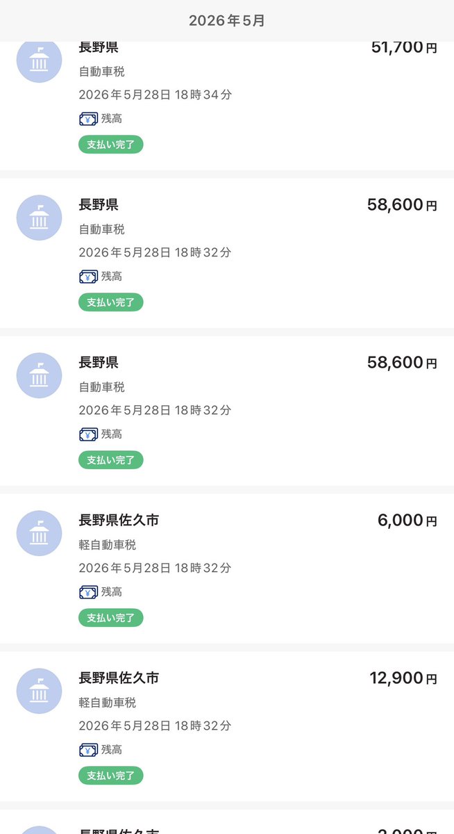Screen dimensions: 454x834
Task: Open the 12,900円 佐久市 軽自動車税 transaction
Action: pyautogui.click(x=227, y=726)
